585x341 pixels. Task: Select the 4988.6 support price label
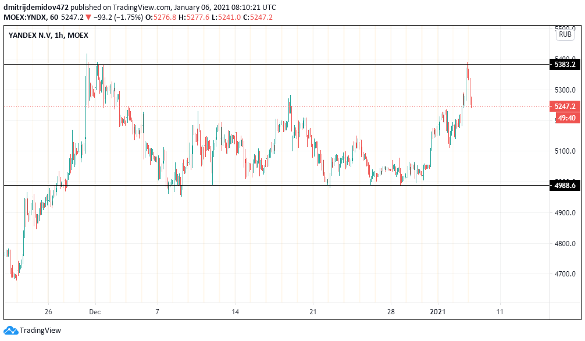click(x=565, y=185)
